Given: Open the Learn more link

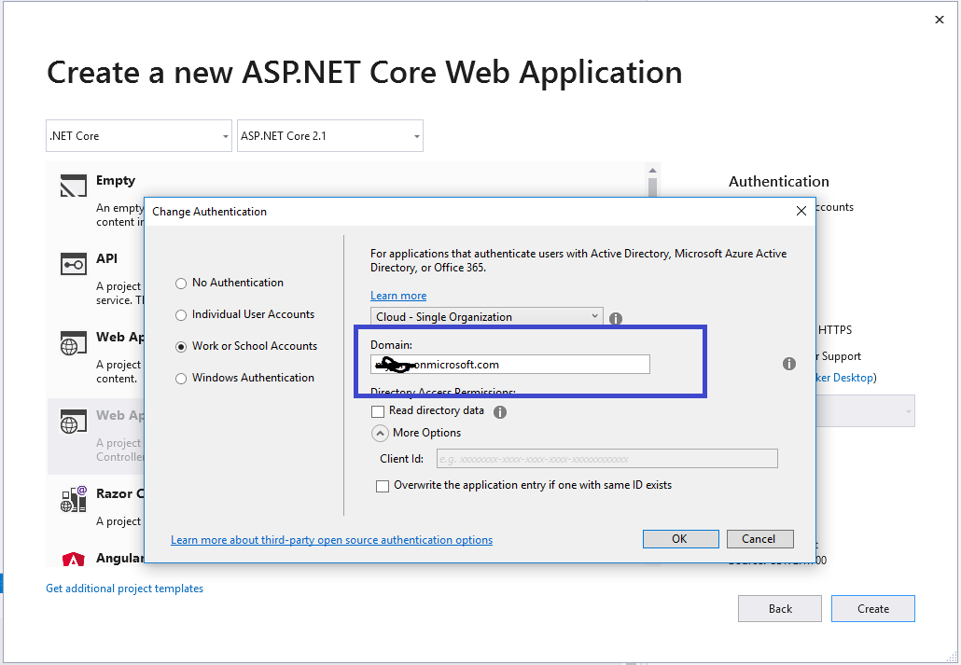Looking at the screenshot, I should click(398, 296).
